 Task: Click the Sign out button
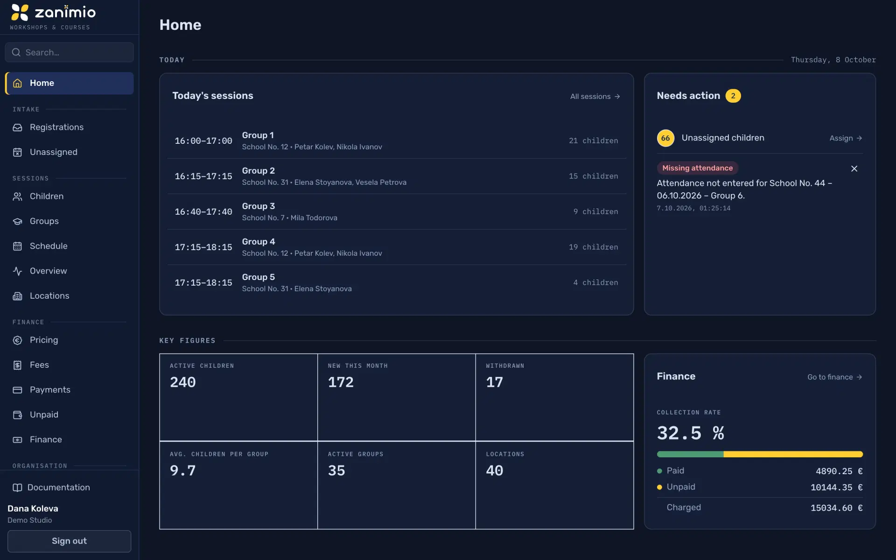(x=69, y=541)
